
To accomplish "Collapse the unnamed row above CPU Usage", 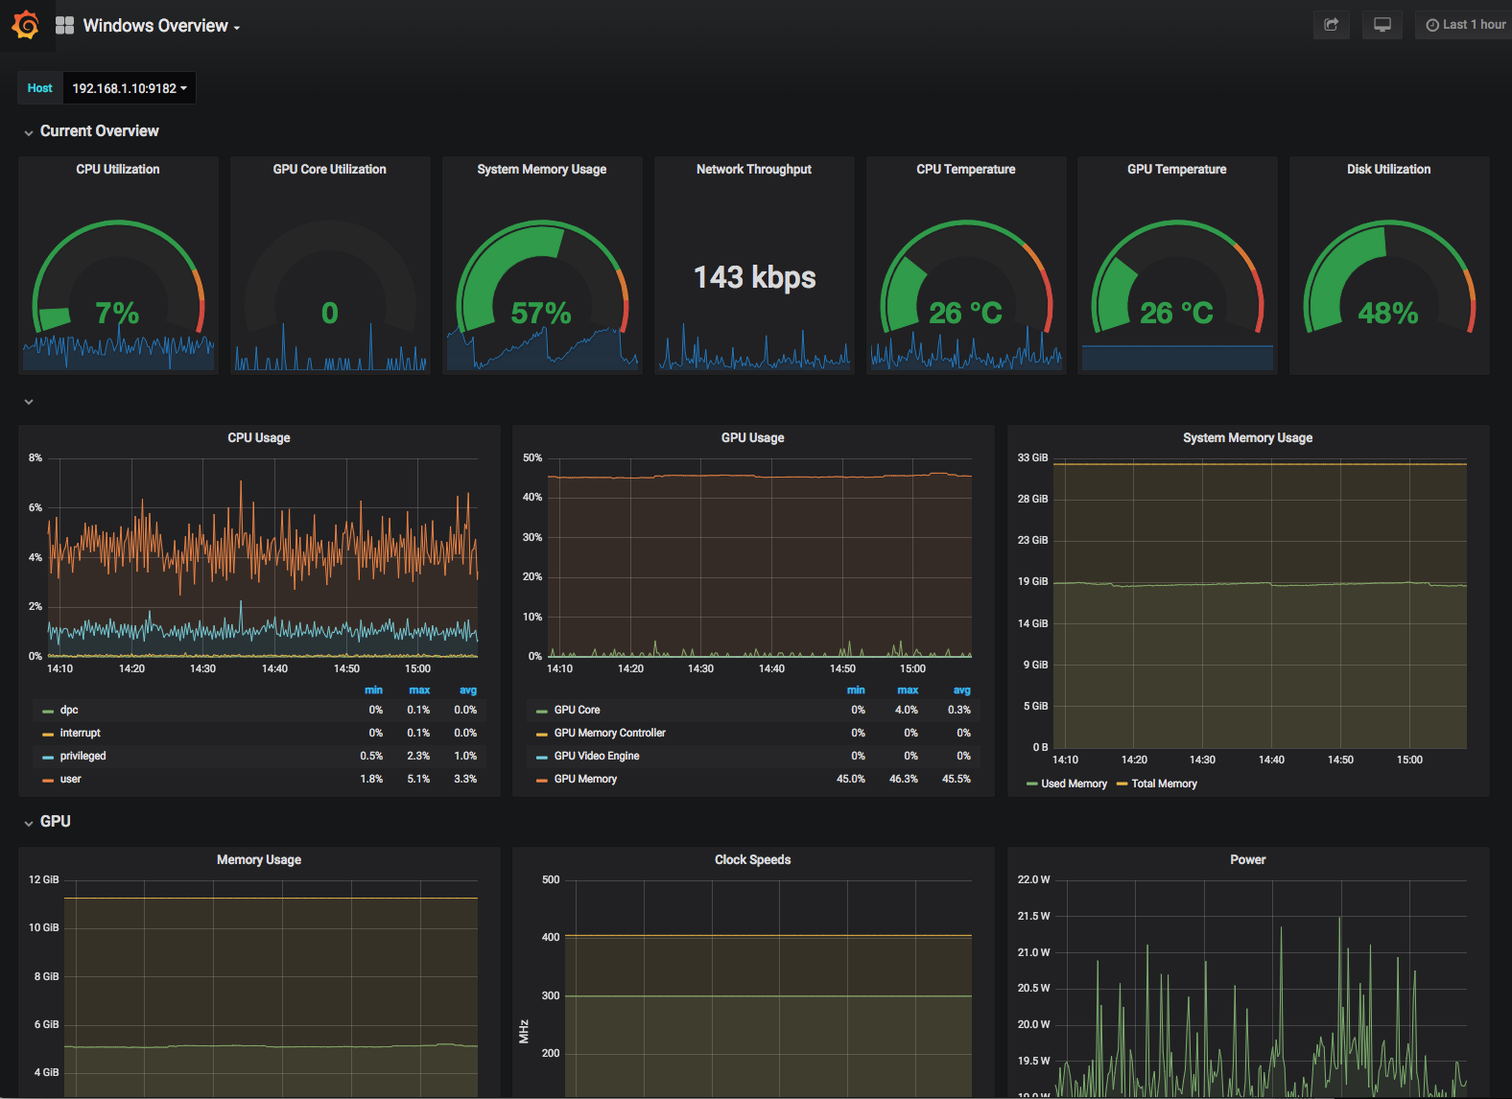I will pos(29,402).
